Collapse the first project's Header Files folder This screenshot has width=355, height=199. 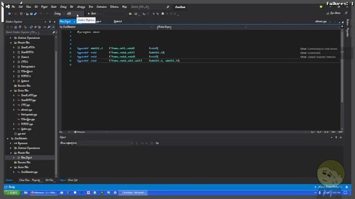(11, 43)
